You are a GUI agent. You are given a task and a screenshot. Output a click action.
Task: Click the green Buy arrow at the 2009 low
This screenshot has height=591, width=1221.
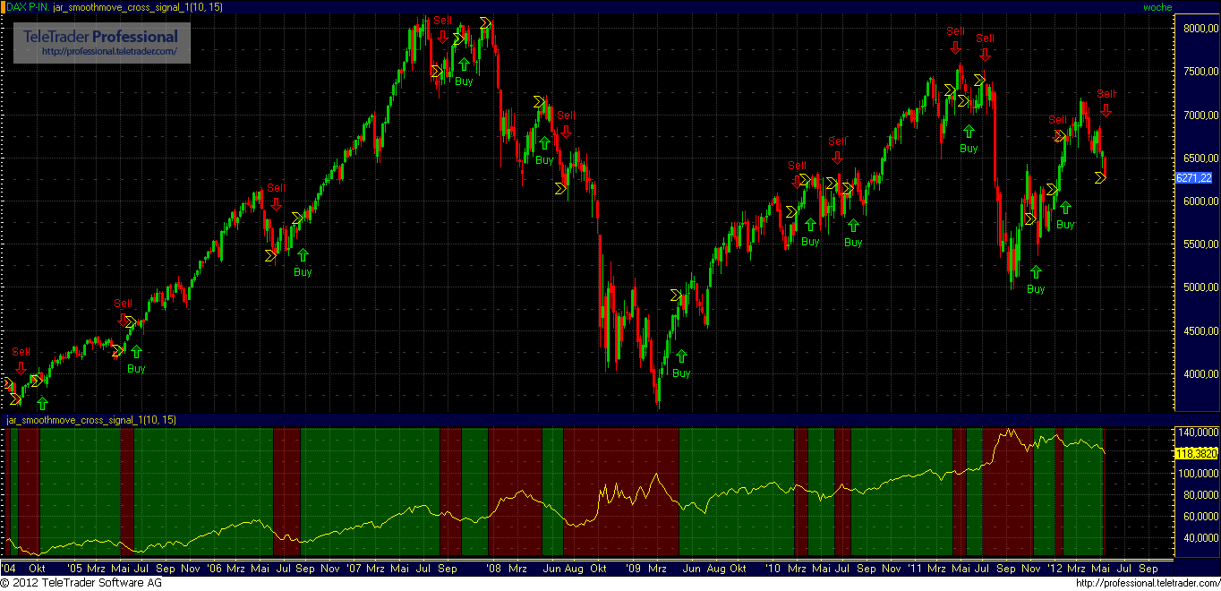tap(681, 356)
